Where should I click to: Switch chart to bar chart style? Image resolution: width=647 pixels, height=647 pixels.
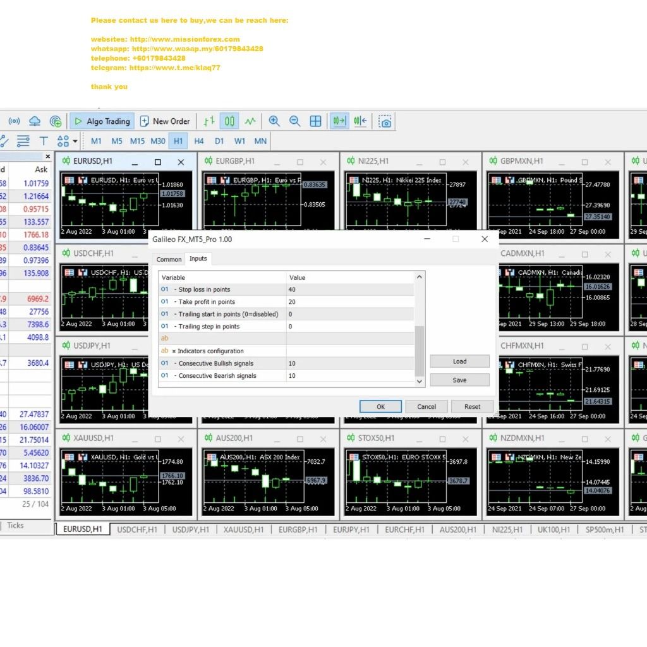click(x=209, y=121)
